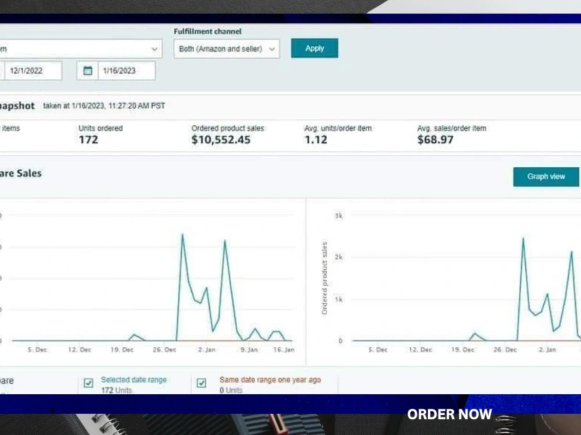
Task: Select Units ordered value 172
Action: [88, 140]
